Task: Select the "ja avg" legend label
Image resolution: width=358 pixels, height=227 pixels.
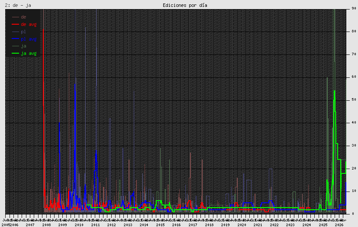Action: [x=29, y=53]
